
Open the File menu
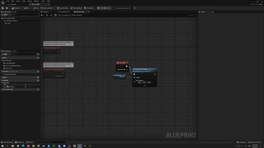pyautogui.click(x=8, y=1)
